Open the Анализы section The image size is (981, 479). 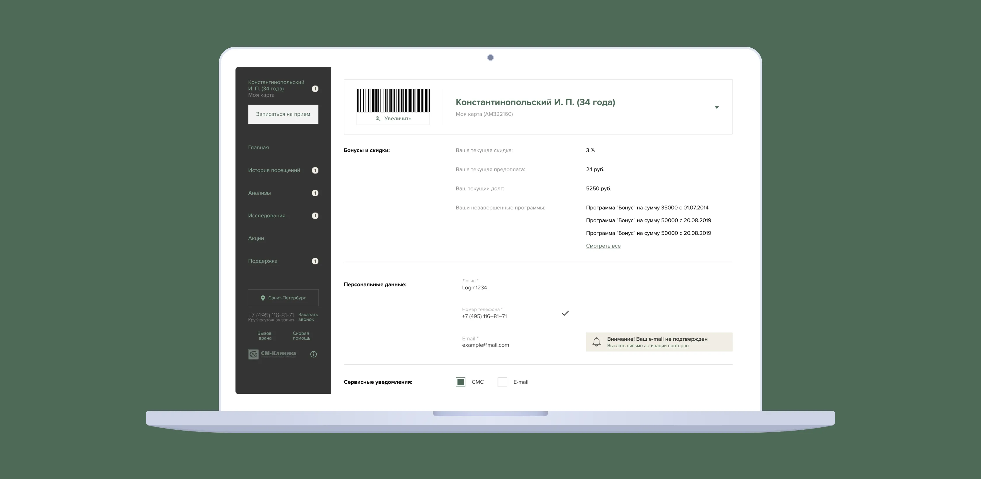(259, 193)
